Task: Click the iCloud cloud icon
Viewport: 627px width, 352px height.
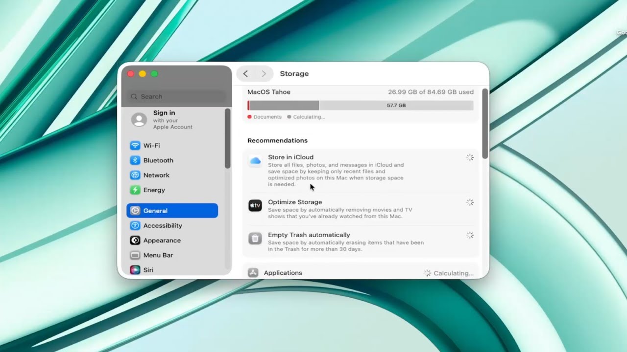Action: coord(255,161)
